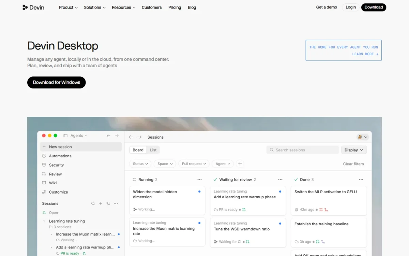409x256 pixels.
Task: Click the green pull request icon on training baseline card
Action: 318,242
